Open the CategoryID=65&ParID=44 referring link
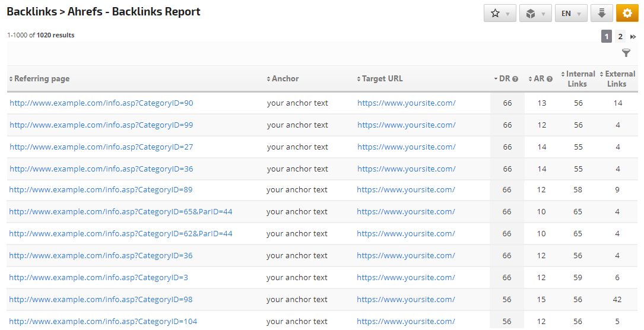 (x=120, y=212)
